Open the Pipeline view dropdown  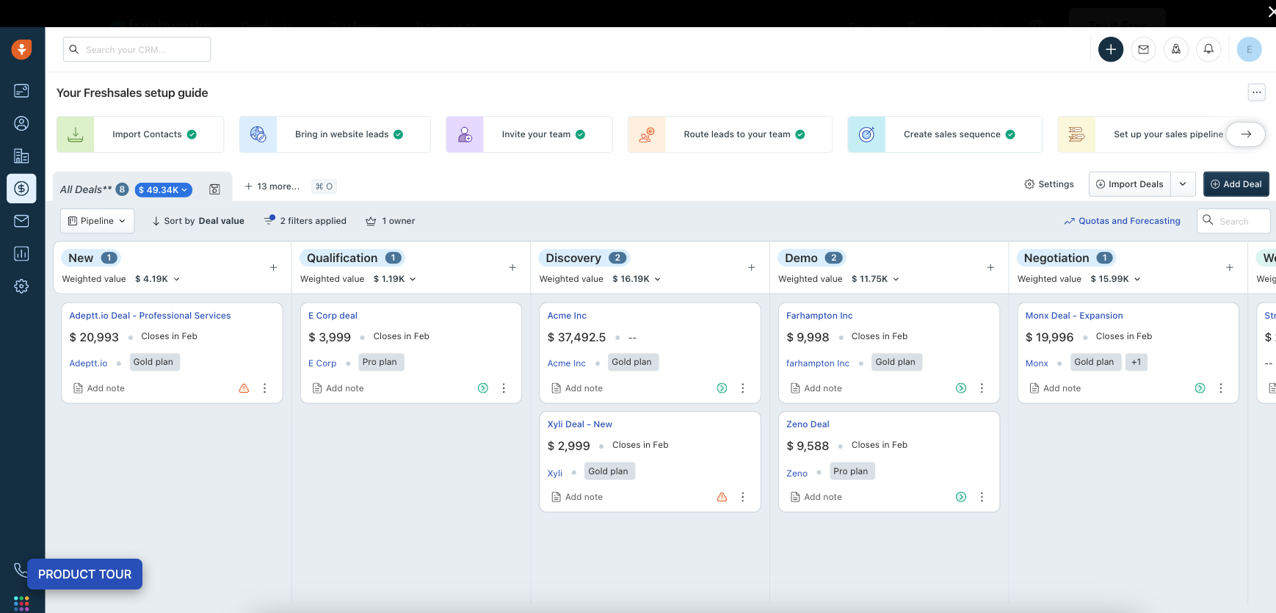pyautogui.click(x=97, y=221)
